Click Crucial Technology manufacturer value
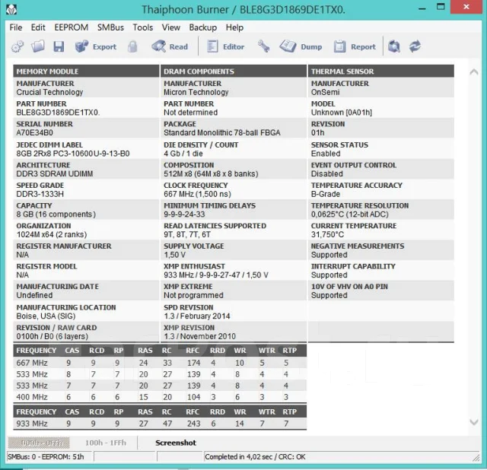Image resolution: width=487 pixels, height=470 pixels. (x=49, y=92)
